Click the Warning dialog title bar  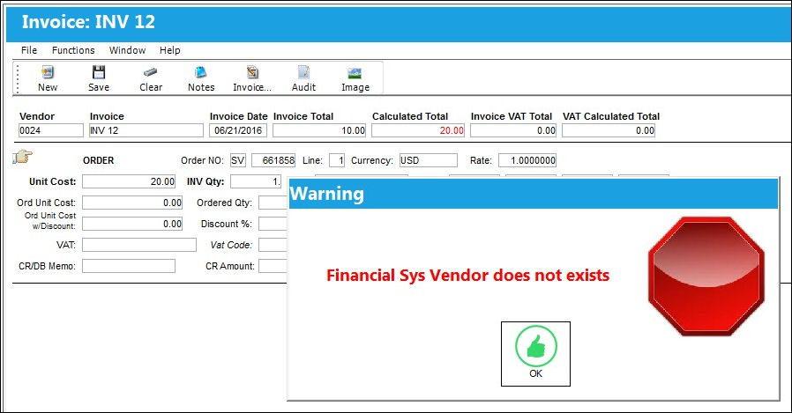tap(534, 194)
